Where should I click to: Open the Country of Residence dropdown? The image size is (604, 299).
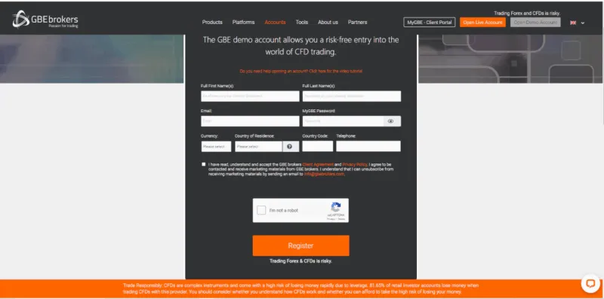258,146
